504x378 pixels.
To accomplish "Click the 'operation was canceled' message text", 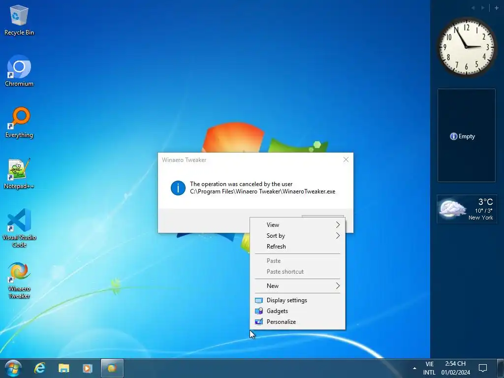I will pos(241,184).
